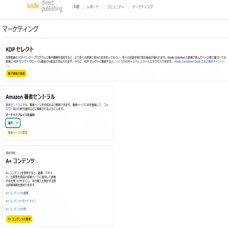229x229 pixels.
Task: Expand the マーケットプレイスを選択 dropdown
Action: [x=13, y=123]
